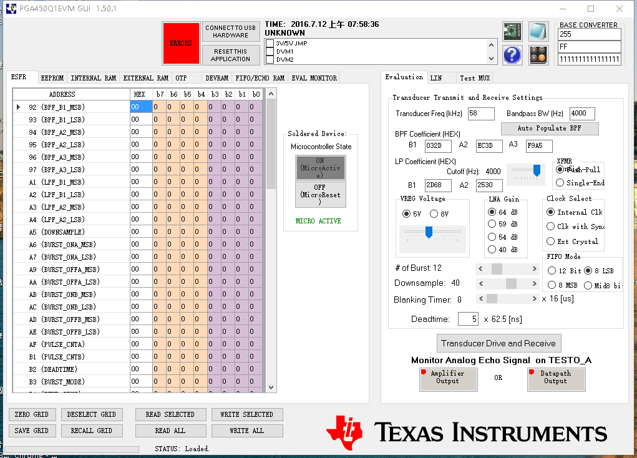This screenshot has width=637, height=458.
Task: Click the red ERRORS indicator
Action: coord(181,43)
